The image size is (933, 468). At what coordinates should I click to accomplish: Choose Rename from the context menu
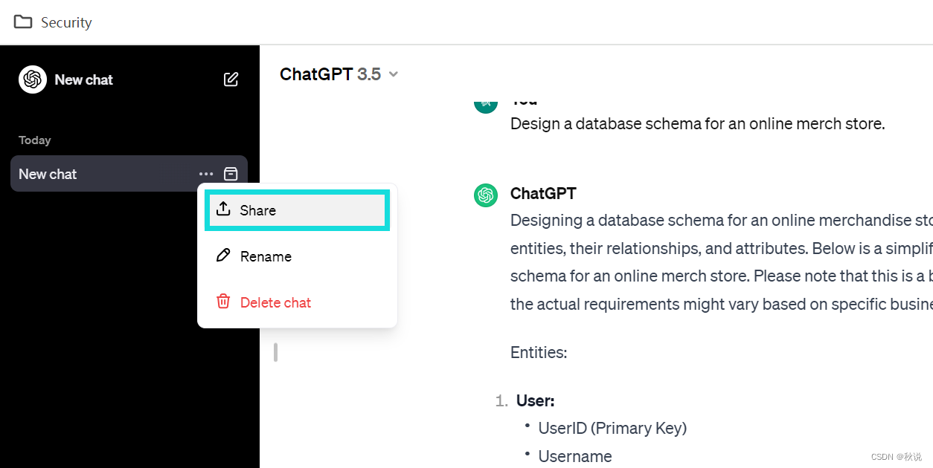coord(297,256)
